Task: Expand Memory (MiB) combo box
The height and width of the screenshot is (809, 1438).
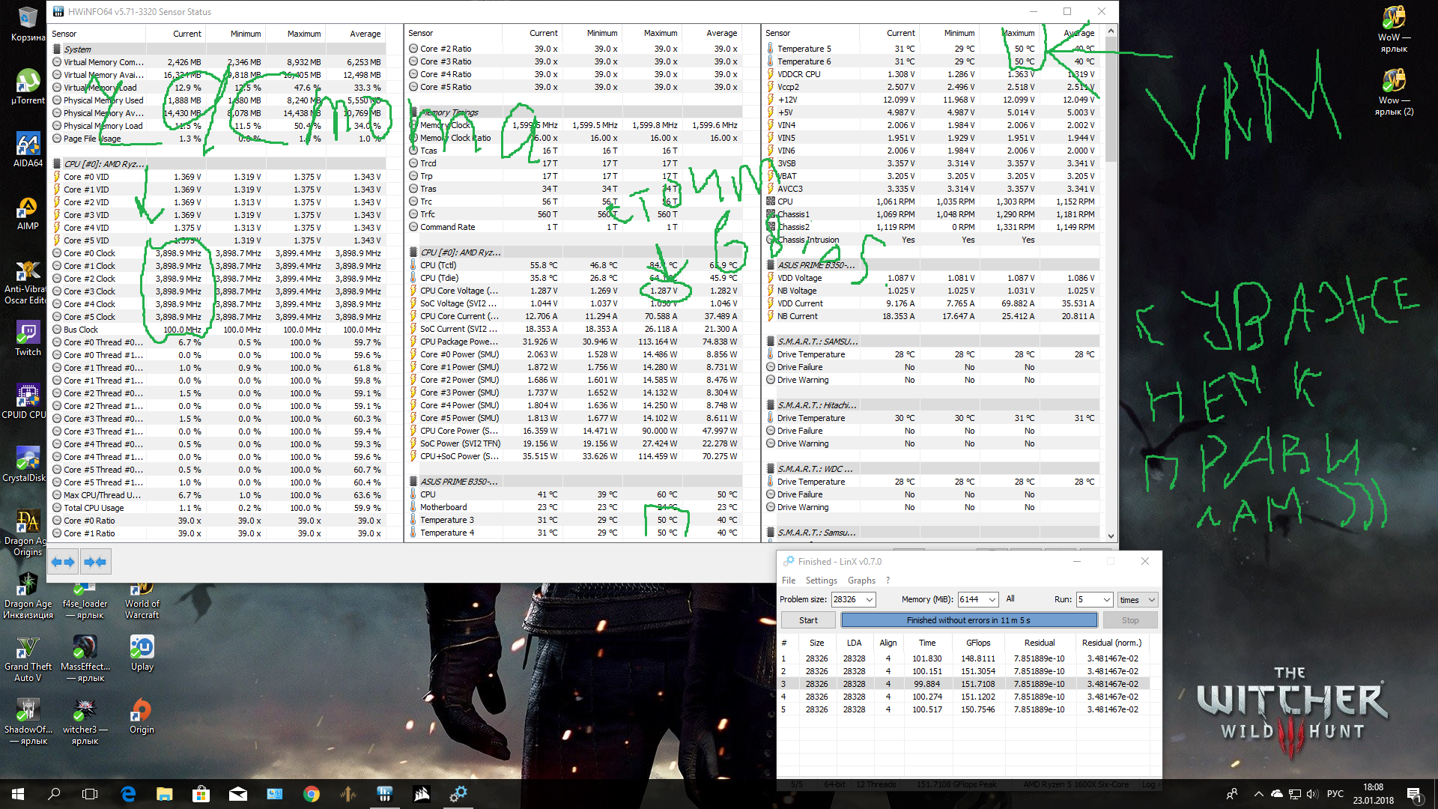Action: tap(992, 600)
